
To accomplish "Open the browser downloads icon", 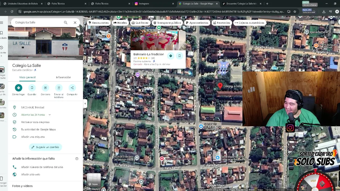I will coord(324,12).
